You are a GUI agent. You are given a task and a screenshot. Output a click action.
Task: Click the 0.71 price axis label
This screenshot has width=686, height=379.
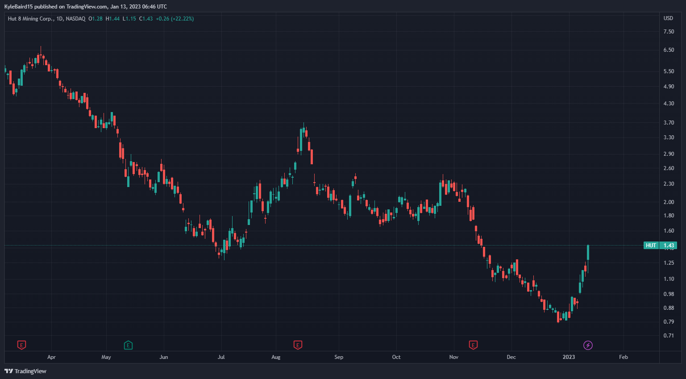coord(669,336)
